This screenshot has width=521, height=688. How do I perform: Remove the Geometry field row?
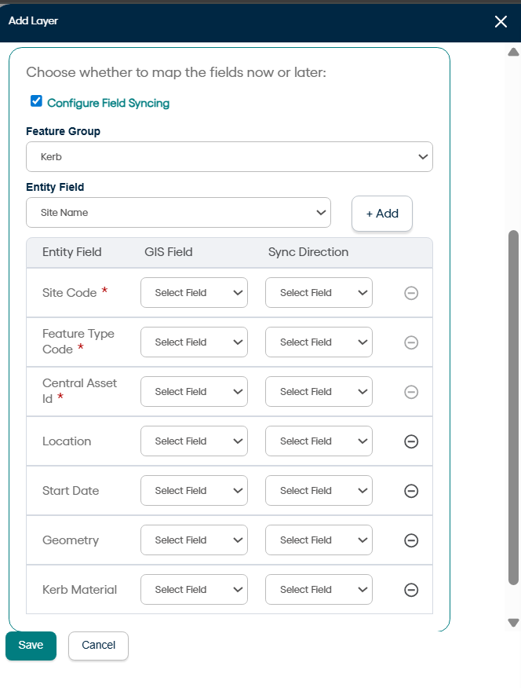[410, 540]
